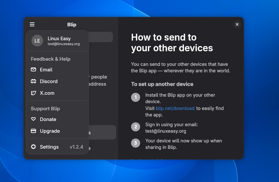The image size is (279, 182).
Task: Click the Discord logo icon
Action: coord(33,81)
